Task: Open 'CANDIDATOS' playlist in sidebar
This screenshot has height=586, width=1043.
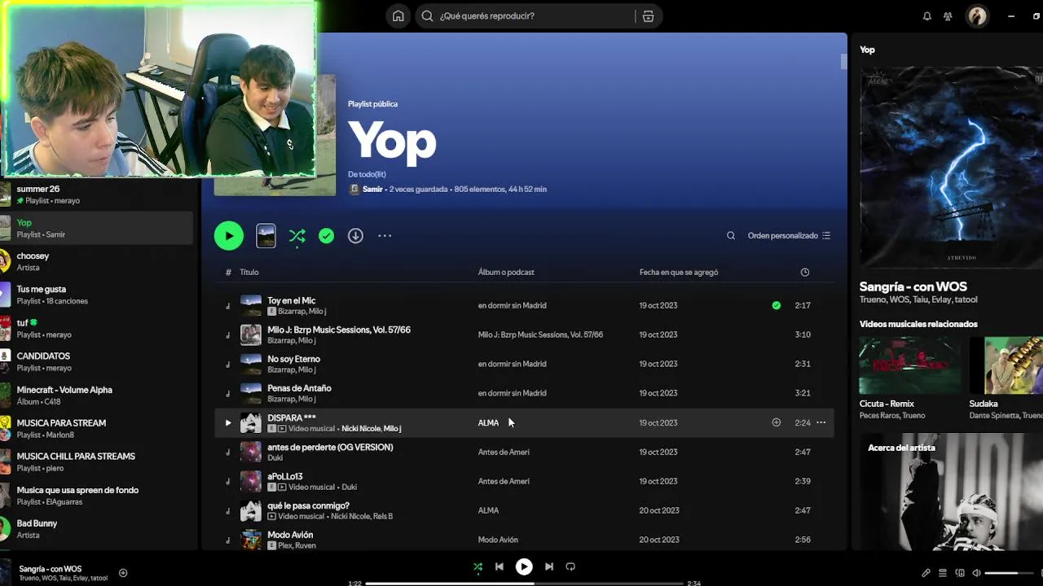Action: pyautogui.click(x=96, y=361)
